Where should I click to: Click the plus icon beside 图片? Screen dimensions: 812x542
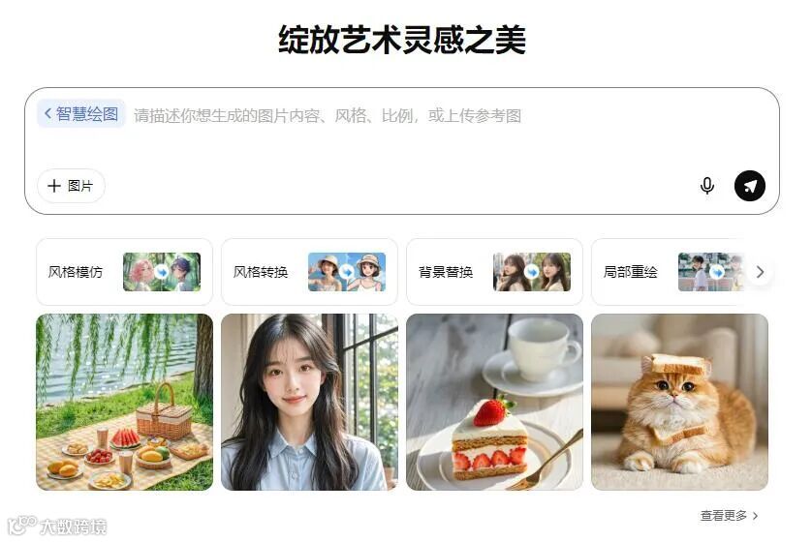54,186
